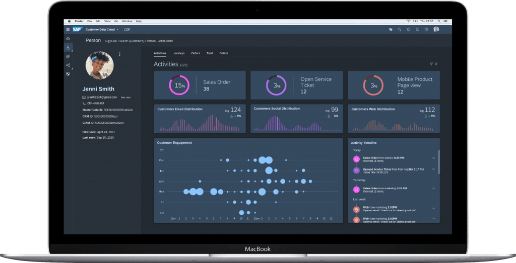Open the Activities filter funnel icon
Image resolution: width=516 pixels, height=263 pixels.
[431, 64]
